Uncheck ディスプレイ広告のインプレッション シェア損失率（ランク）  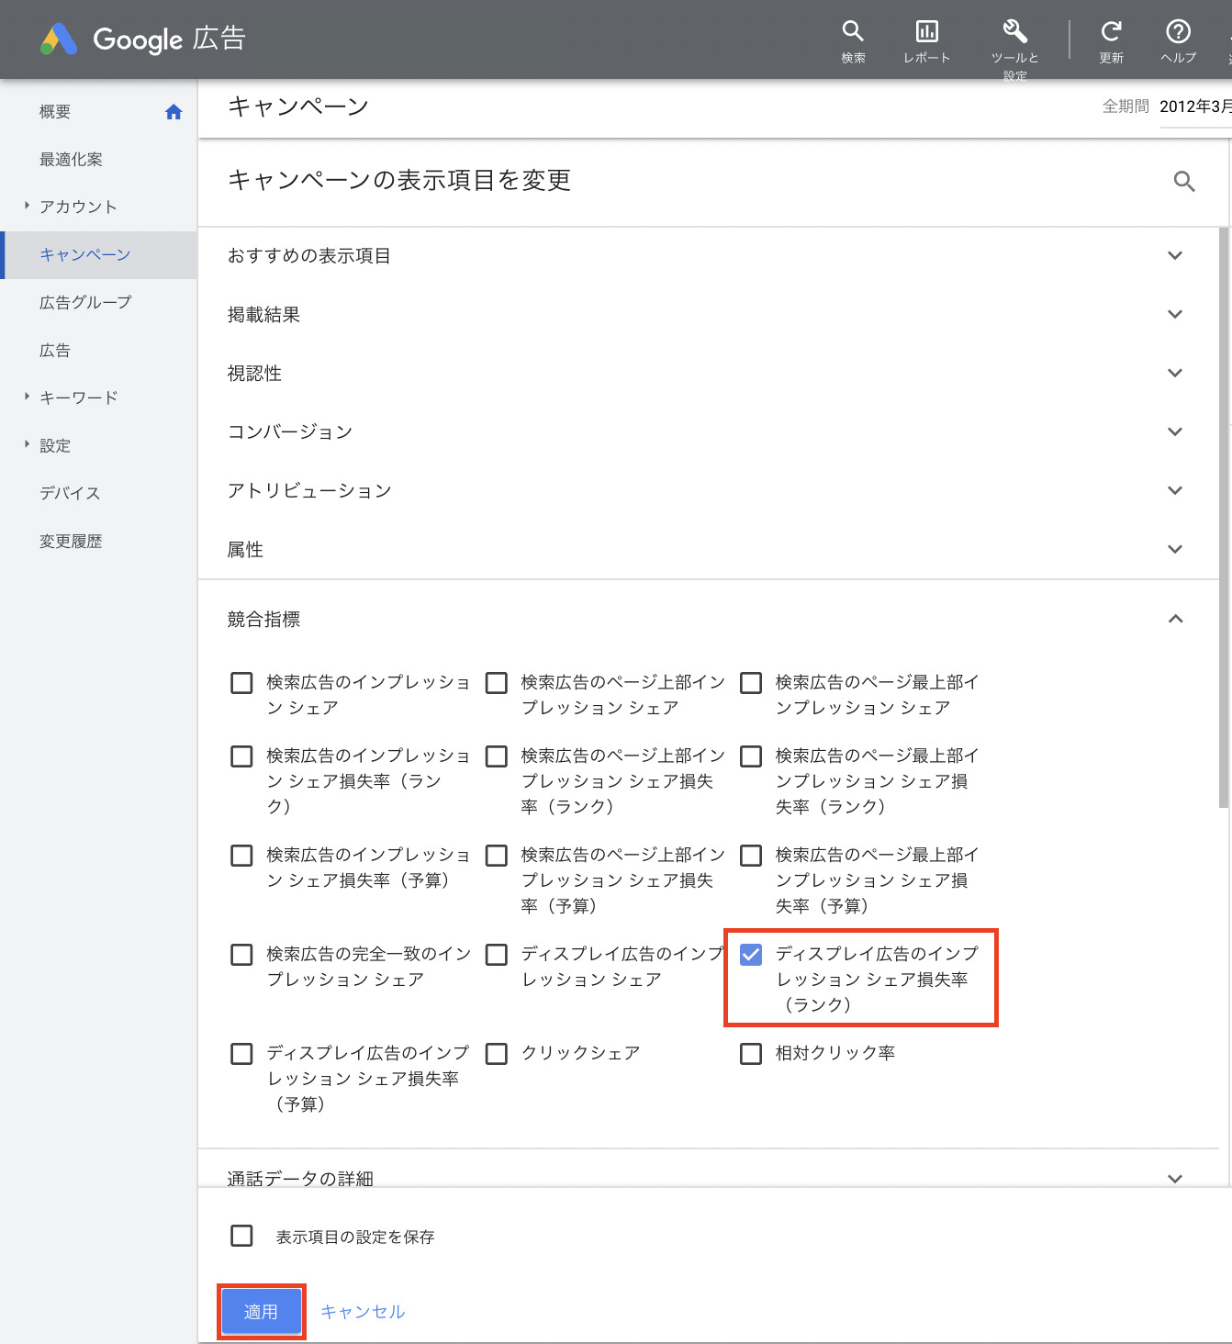pos(751,955)
